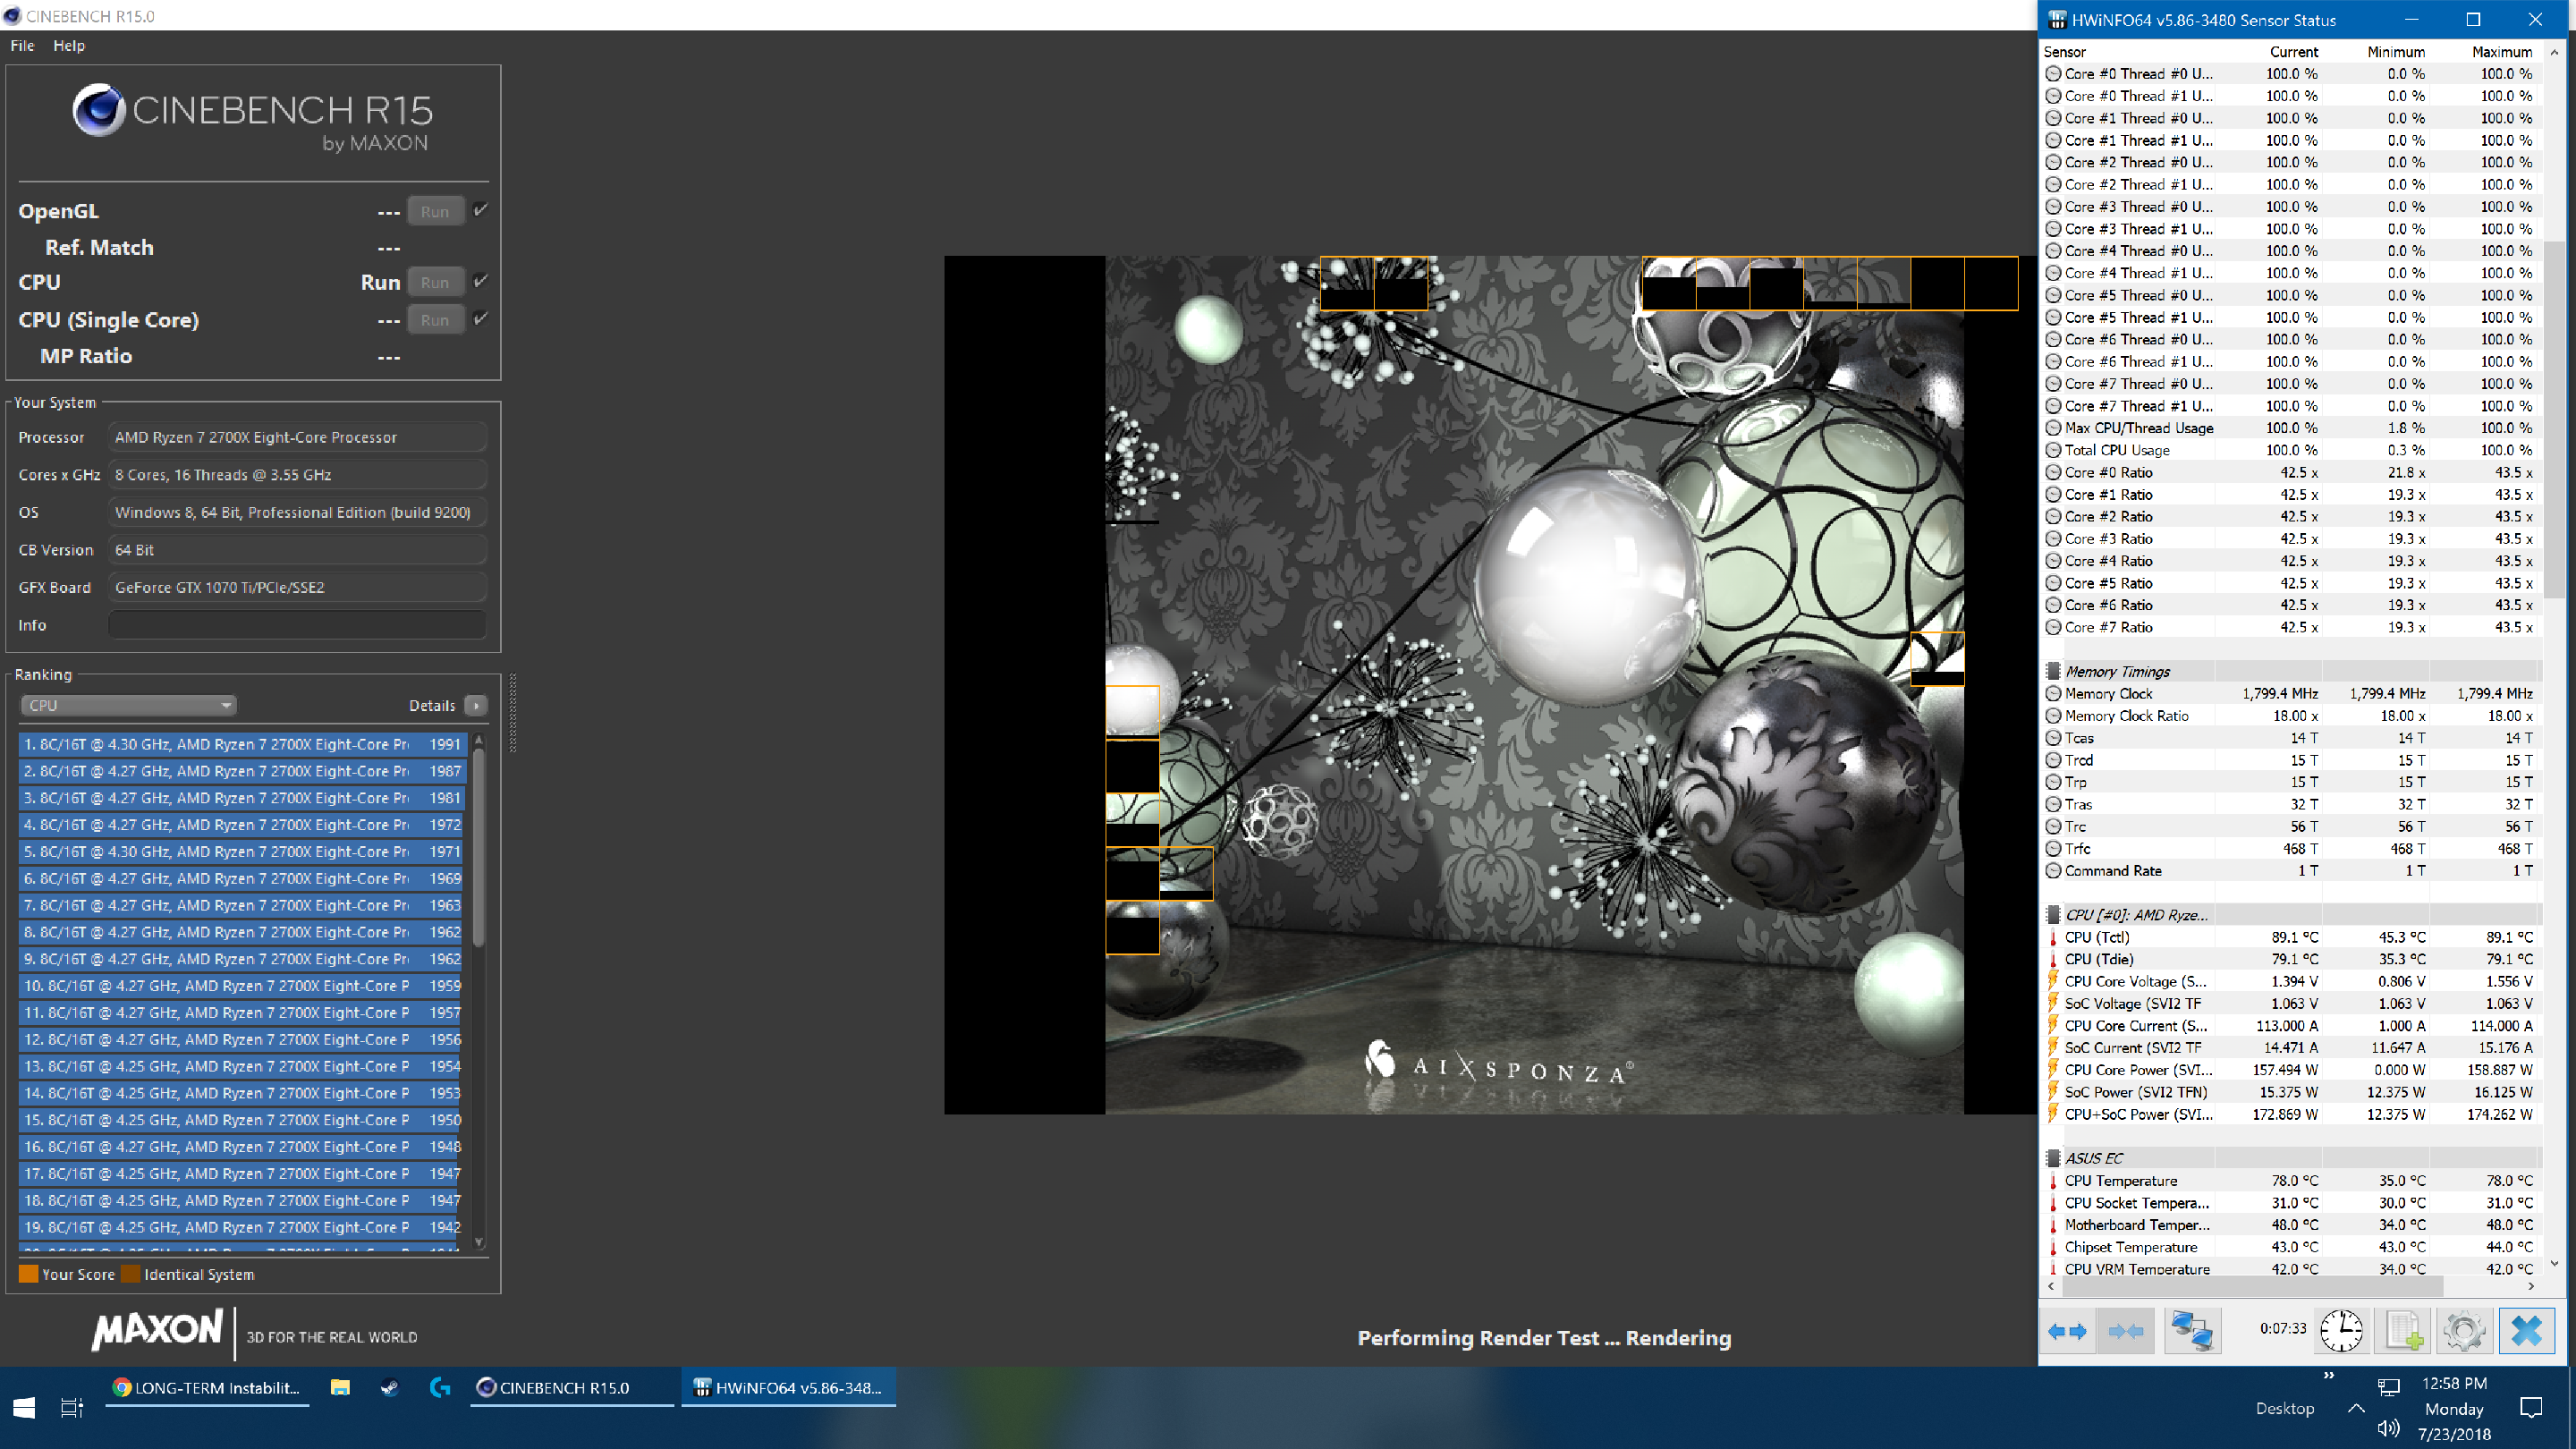2576x1449 pixels.
Task: Click the network tray icon
Action: 2388,1386
